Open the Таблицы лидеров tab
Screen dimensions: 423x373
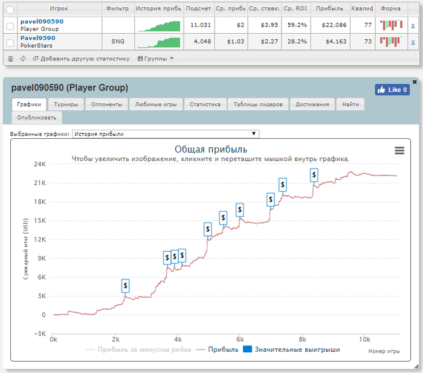[258, 104]
